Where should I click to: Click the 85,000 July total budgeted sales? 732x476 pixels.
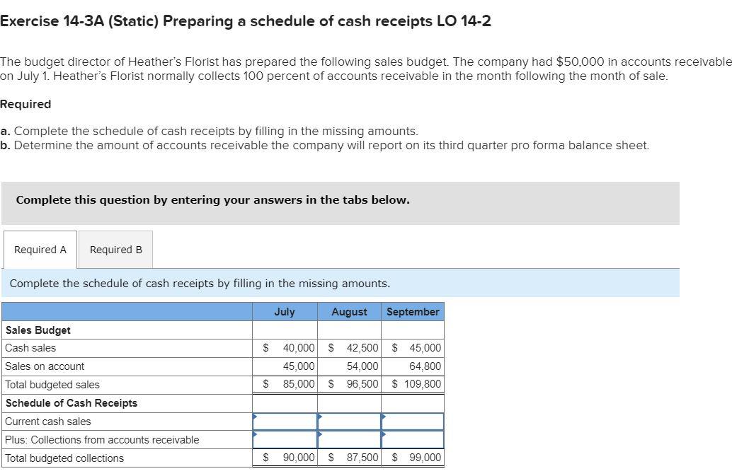299,384
